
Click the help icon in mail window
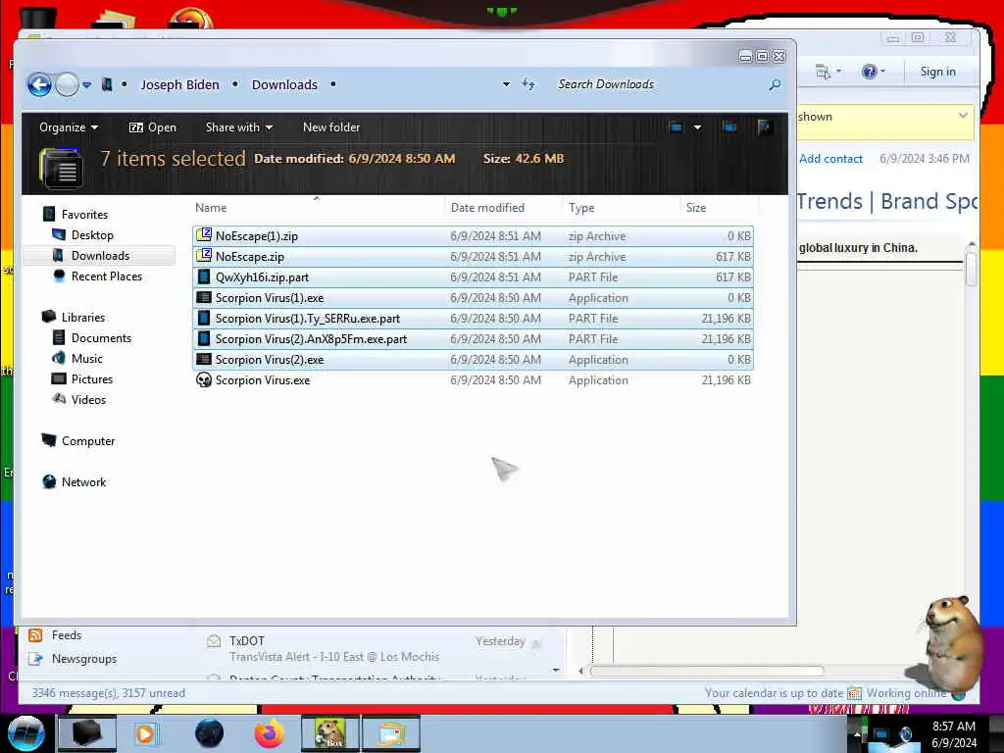point(869,71)
